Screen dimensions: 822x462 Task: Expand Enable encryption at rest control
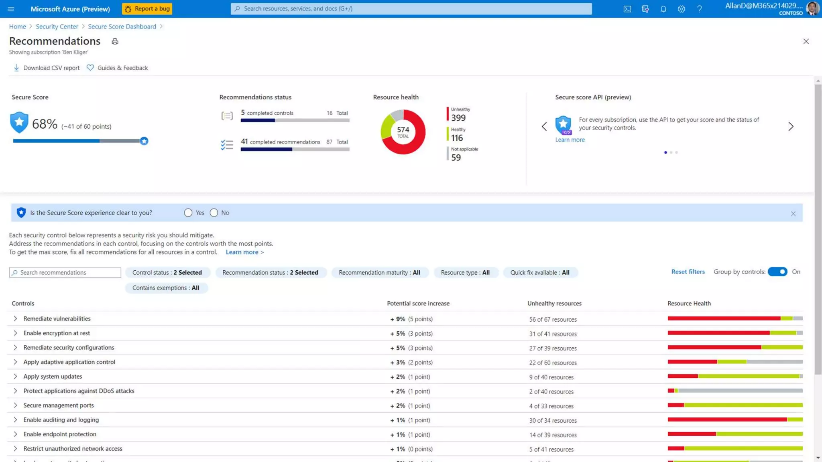15,333
